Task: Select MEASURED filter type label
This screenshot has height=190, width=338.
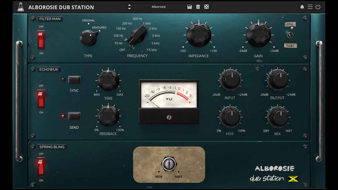Action: point(99,27)
